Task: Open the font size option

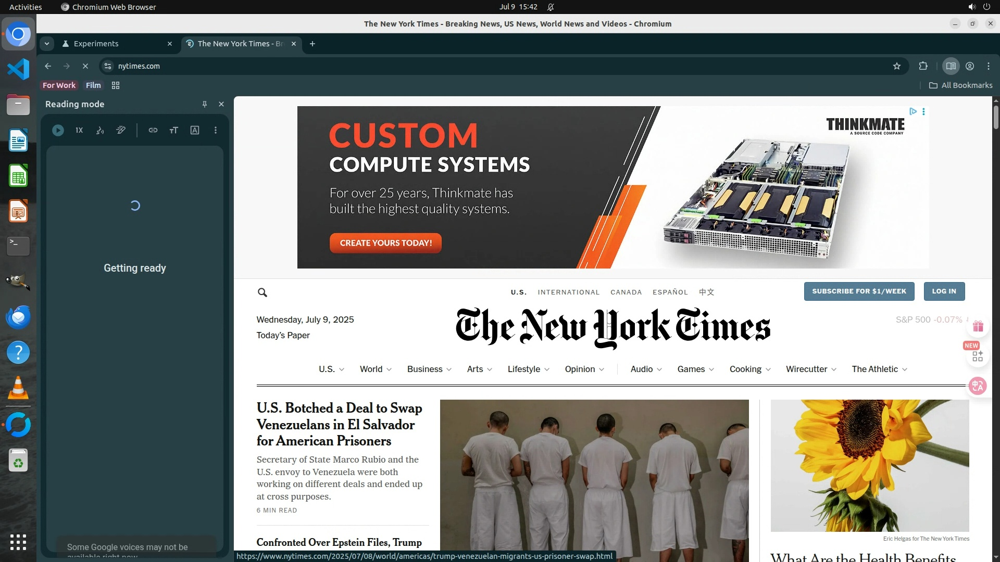Action: pyautogui.click(x=173, y=131)
